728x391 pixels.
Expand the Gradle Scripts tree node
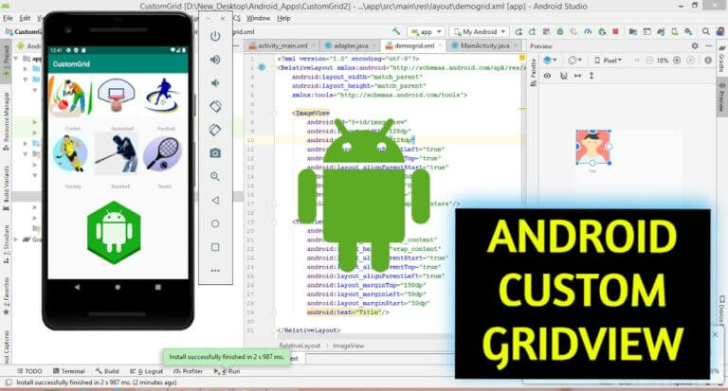16,240
